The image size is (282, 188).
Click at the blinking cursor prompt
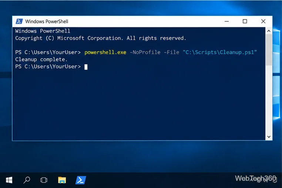click(x=86, y=67)
